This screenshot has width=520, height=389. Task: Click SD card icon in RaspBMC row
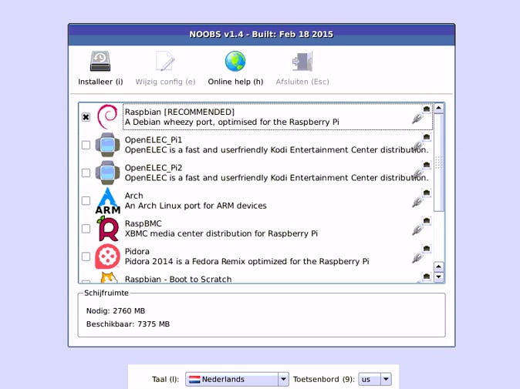[x=427, y=220]
